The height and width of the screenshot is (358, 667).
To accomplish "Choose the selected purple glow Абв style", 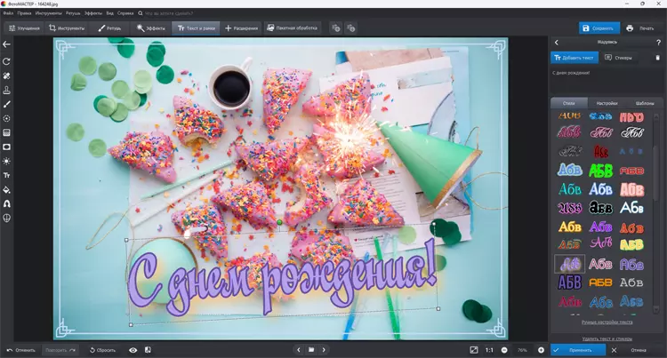I will coord(569,264).
